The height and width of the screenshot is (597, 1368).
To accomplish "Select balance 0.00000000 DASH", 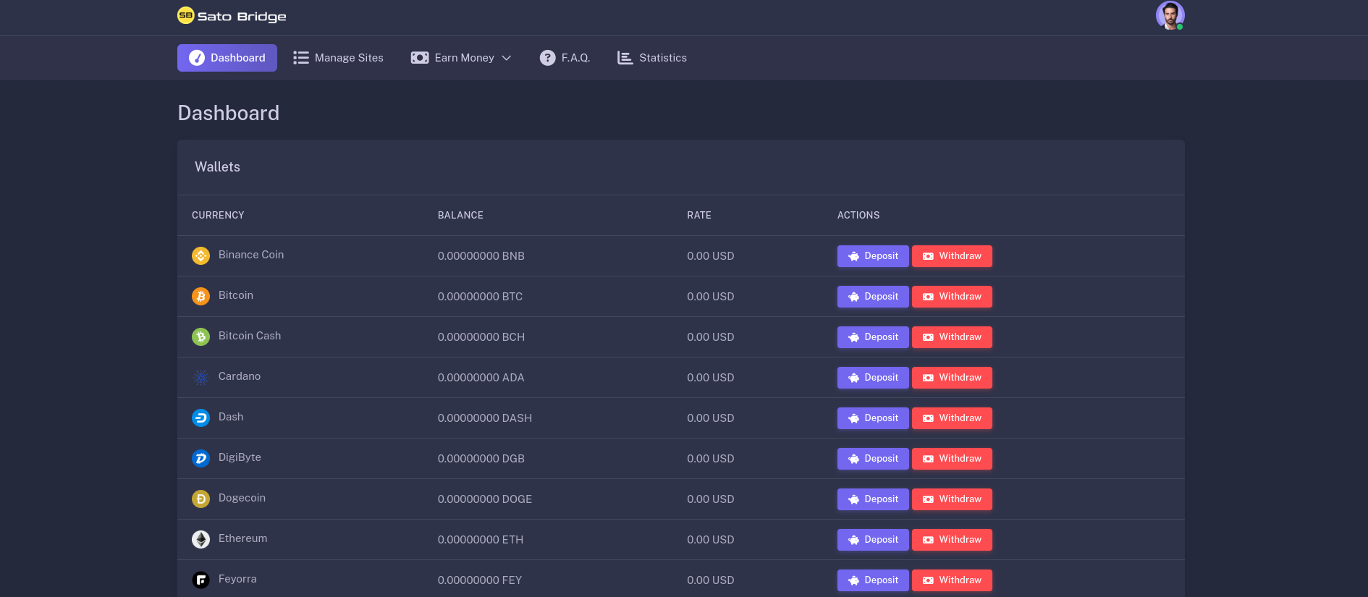I will tap(485, 418).
